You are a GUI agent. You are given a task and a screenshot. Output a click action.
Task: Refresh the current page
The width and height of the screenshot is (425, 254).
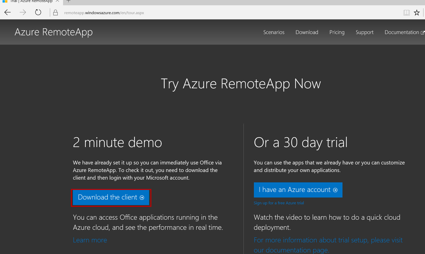coord(38,12)
